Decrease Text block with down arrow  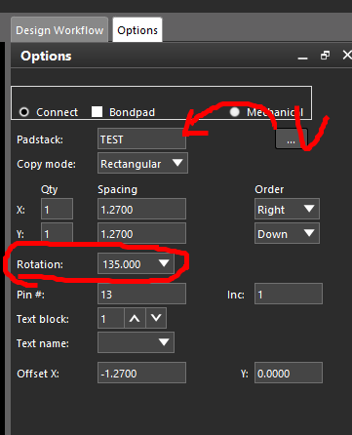[x=156, y=318]
